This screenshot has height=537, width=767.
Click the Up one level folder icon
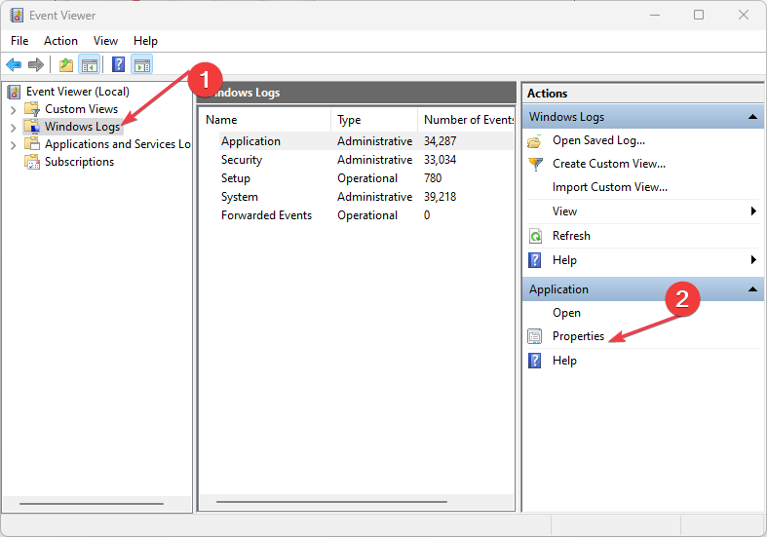pos(66,64)
